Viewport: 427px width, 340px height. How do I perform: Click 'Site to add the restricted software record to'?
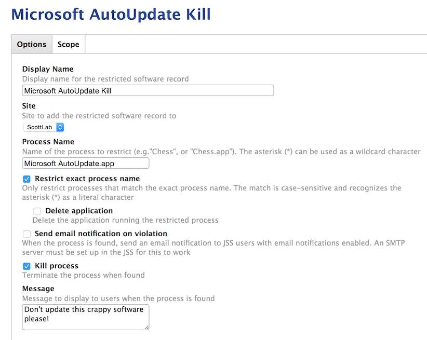point(99,116)
